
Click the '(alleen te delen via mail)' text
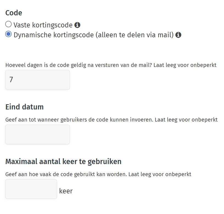135,35
